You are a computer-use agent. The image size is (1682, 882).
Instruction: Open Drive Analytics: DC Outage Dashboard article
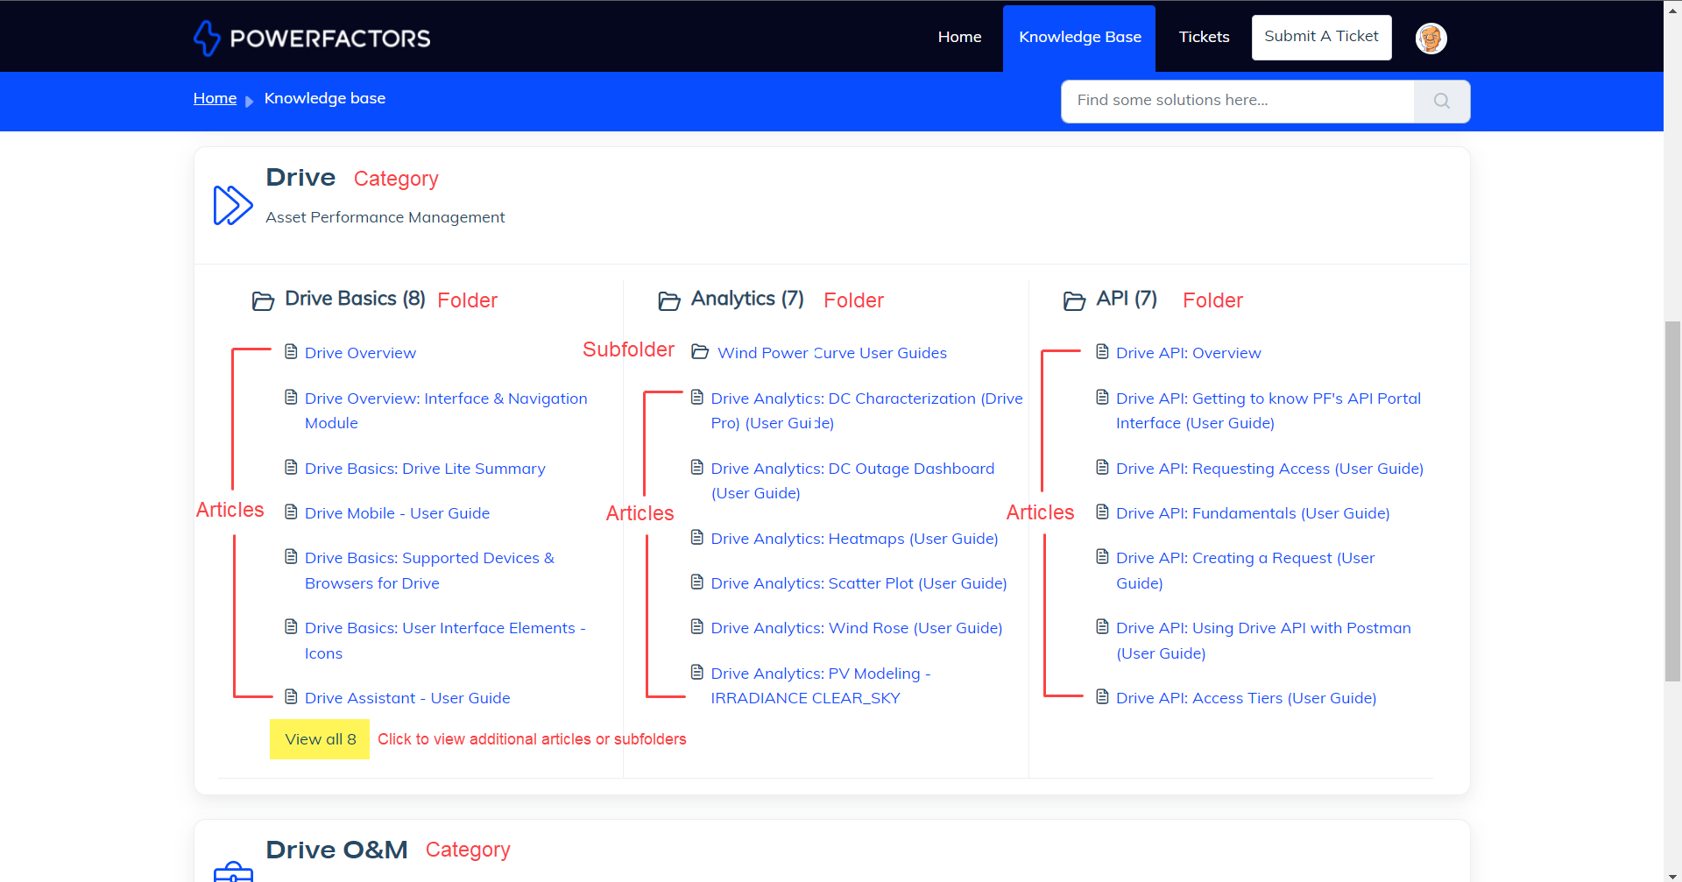tap(852, 481)
